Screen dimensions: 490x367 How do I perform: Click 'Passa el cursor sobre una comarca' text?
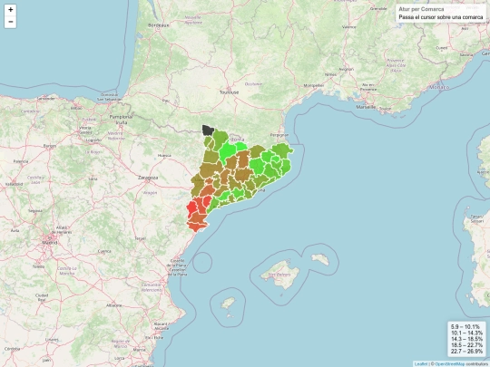[x=441, y=17]
